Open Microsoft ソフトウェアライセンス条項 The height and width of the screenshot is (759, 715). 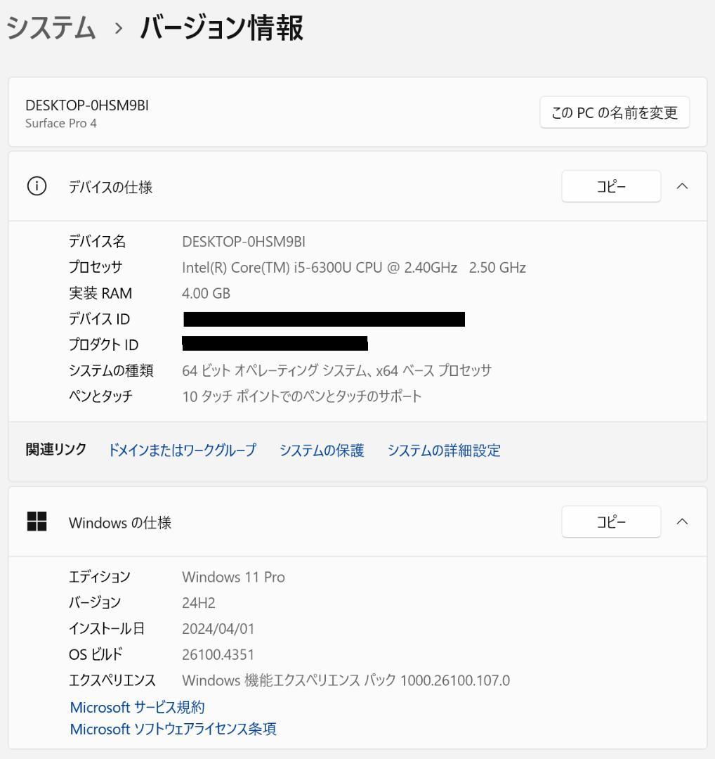point(173,729)
